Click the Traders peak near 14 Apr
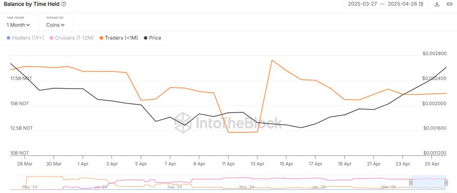Viewport: 457px width, 193px height. [x=272, y=60]
